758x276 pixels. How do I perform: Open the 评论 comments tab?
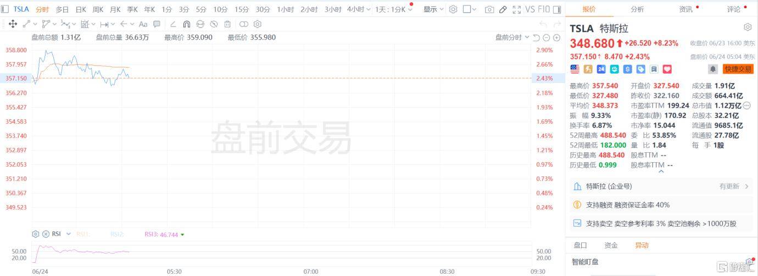tap(734, 9)
